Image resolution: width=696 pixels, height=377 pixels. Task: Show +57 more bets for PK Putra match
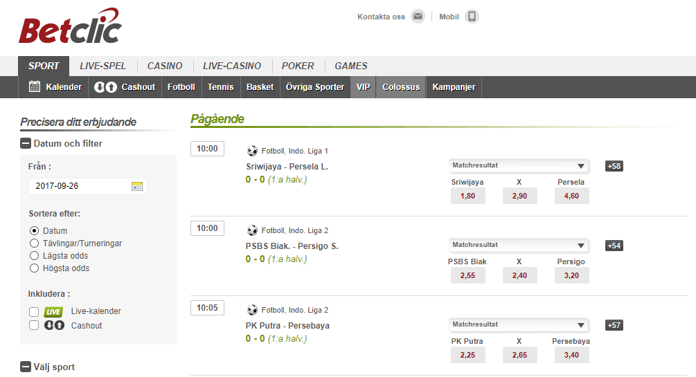(x=614, y=325)
